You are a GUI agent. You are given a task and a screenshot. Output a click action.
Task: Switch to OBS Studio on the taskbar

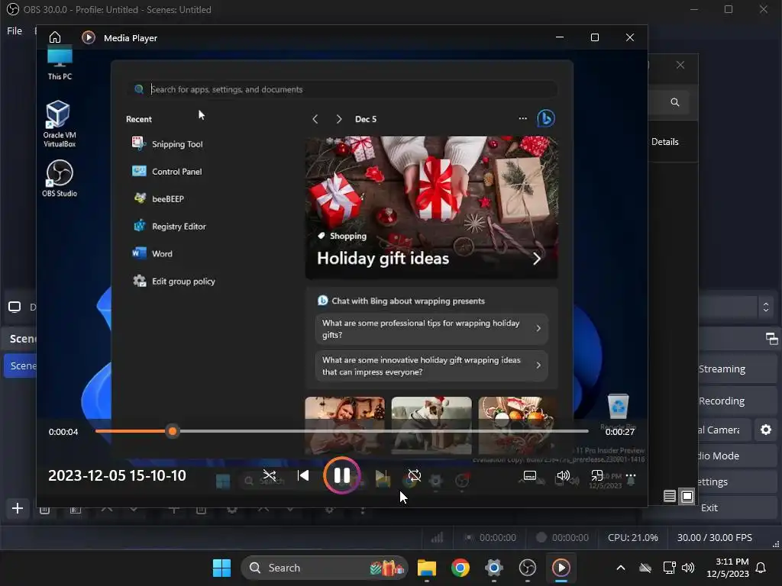point(527,568)
